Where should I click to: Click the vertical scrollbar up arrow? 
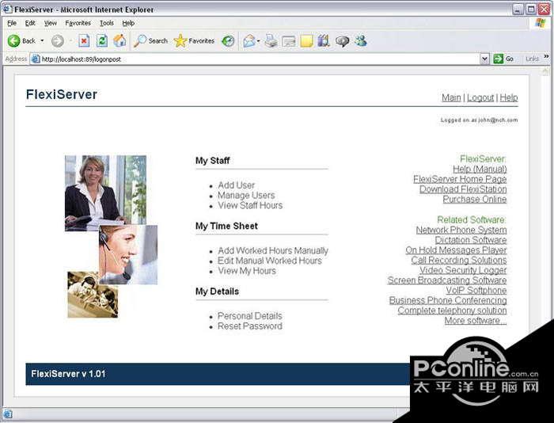545,70
